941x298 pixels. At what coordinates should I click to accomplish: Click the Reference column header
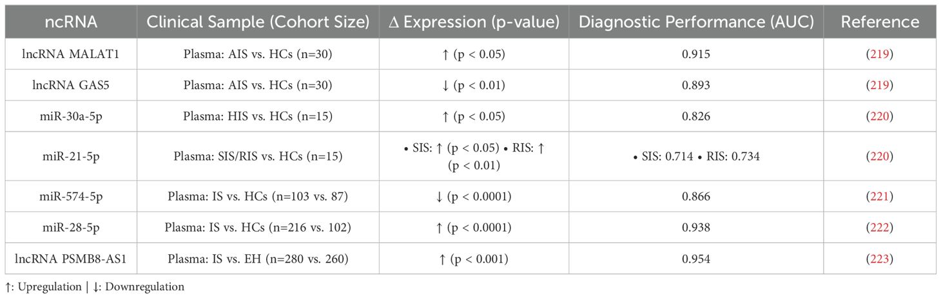pos(880,23)
